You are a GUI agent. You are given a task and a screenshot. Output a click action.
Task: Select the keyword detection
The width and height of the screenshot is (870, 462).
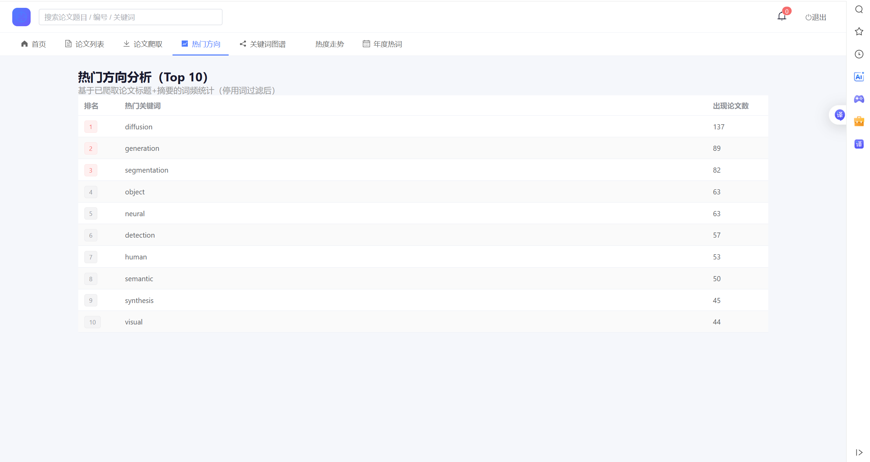(x=140, y=235)
